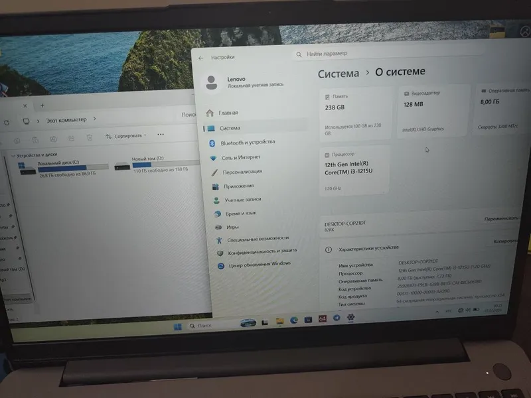Click the accessibility icon beside Специальные возможности
Image resolution: width=531 pixels, height=398 pixels.
[x=219, y=240]
